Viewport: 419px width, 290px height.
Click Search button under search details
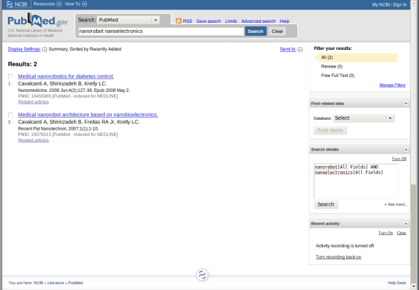coord(326,204)
